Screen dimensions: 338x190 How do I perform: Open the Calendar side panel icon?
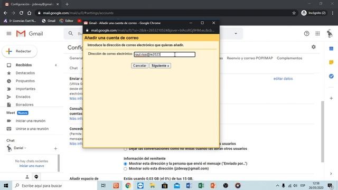(331, 49)
